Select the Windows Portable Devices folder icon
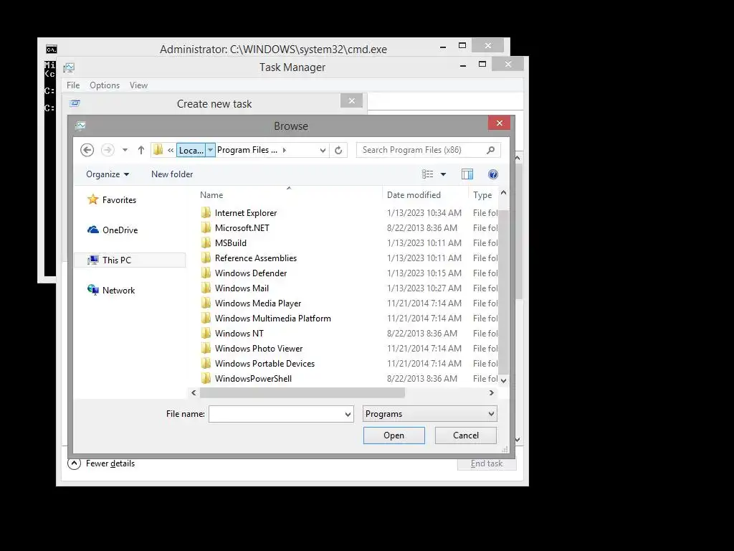Viewport: 734px width, 551px height. click(206, 363)
